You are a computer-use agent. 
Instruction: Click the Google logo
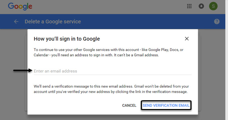[x=20, y=6]
